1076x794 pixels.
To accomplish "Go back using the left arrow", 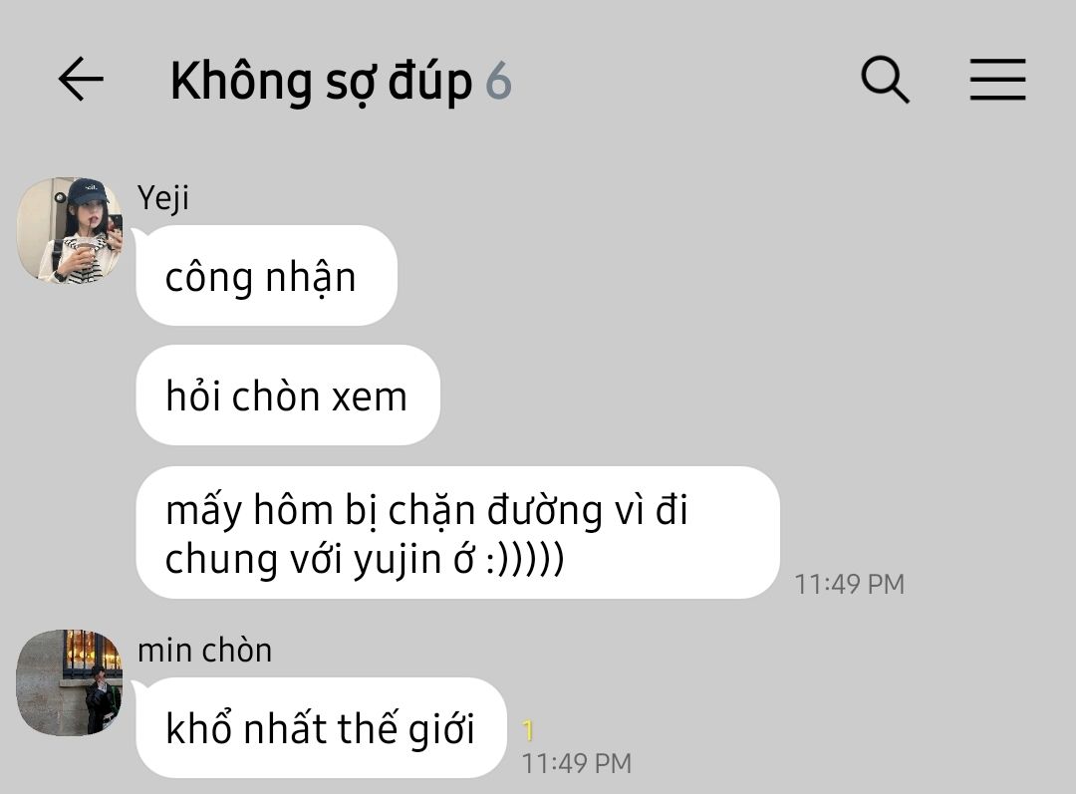I will point(81,80).
